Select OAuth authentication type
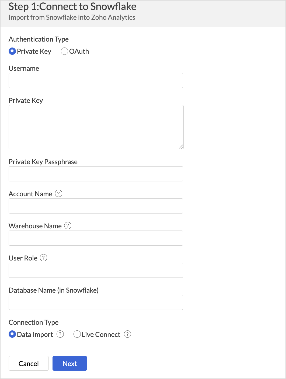The width and height of the screenshot is (286, 379). pos(64,51)
